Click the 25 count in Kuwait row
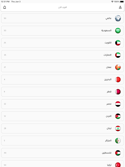The width and height of the screenshot is (125, 167). pyautogui.click(x=5, y=43)
